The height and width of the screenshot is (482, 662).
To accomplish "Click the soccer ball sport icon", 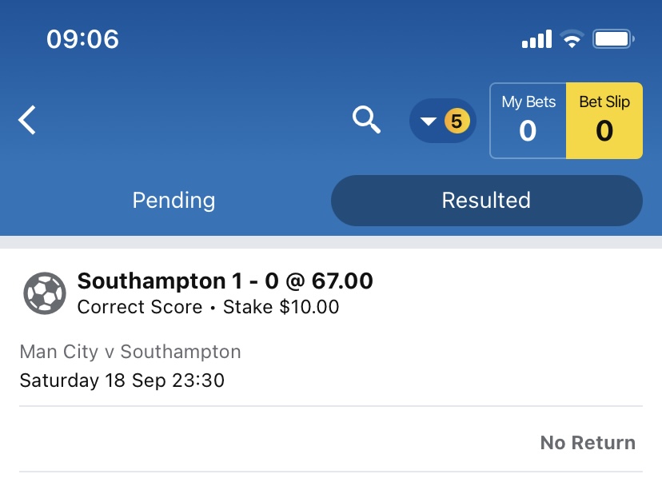I will 44,293.
